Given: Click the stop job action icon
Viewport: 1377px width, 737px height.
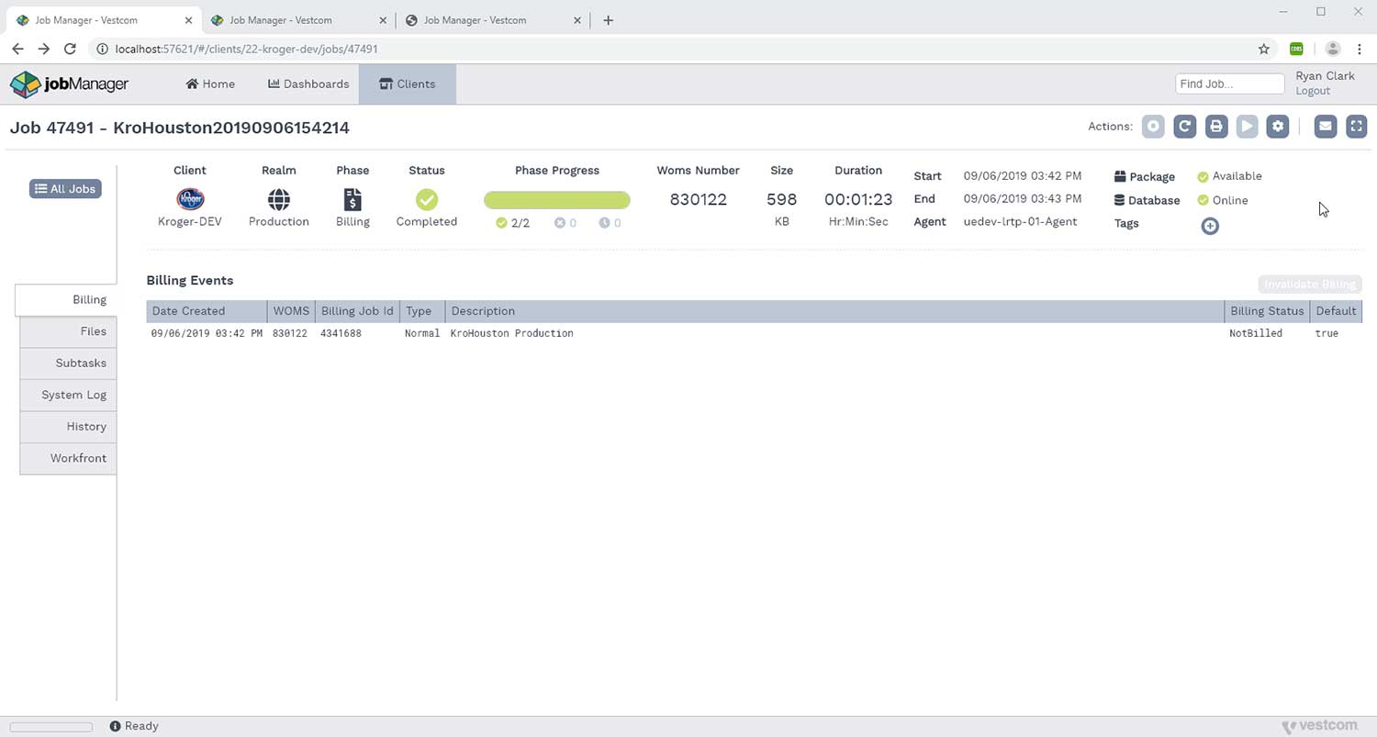Looking at the screenshot, I should (x=1153, y=127).
